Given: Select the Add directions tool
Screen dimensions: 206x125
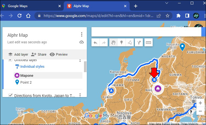Looking at the screenshot, I should pyautogui.click(x=139, y=42).
